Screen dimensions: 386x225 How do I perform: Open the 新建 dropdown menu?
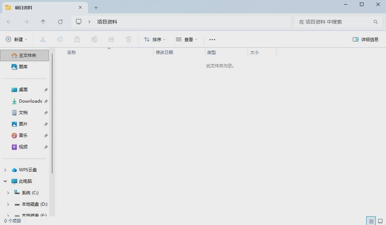pos(16,39)
